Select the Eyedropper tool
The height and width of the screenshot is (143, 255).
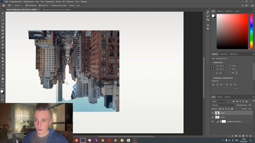click(x=3, y=34)
